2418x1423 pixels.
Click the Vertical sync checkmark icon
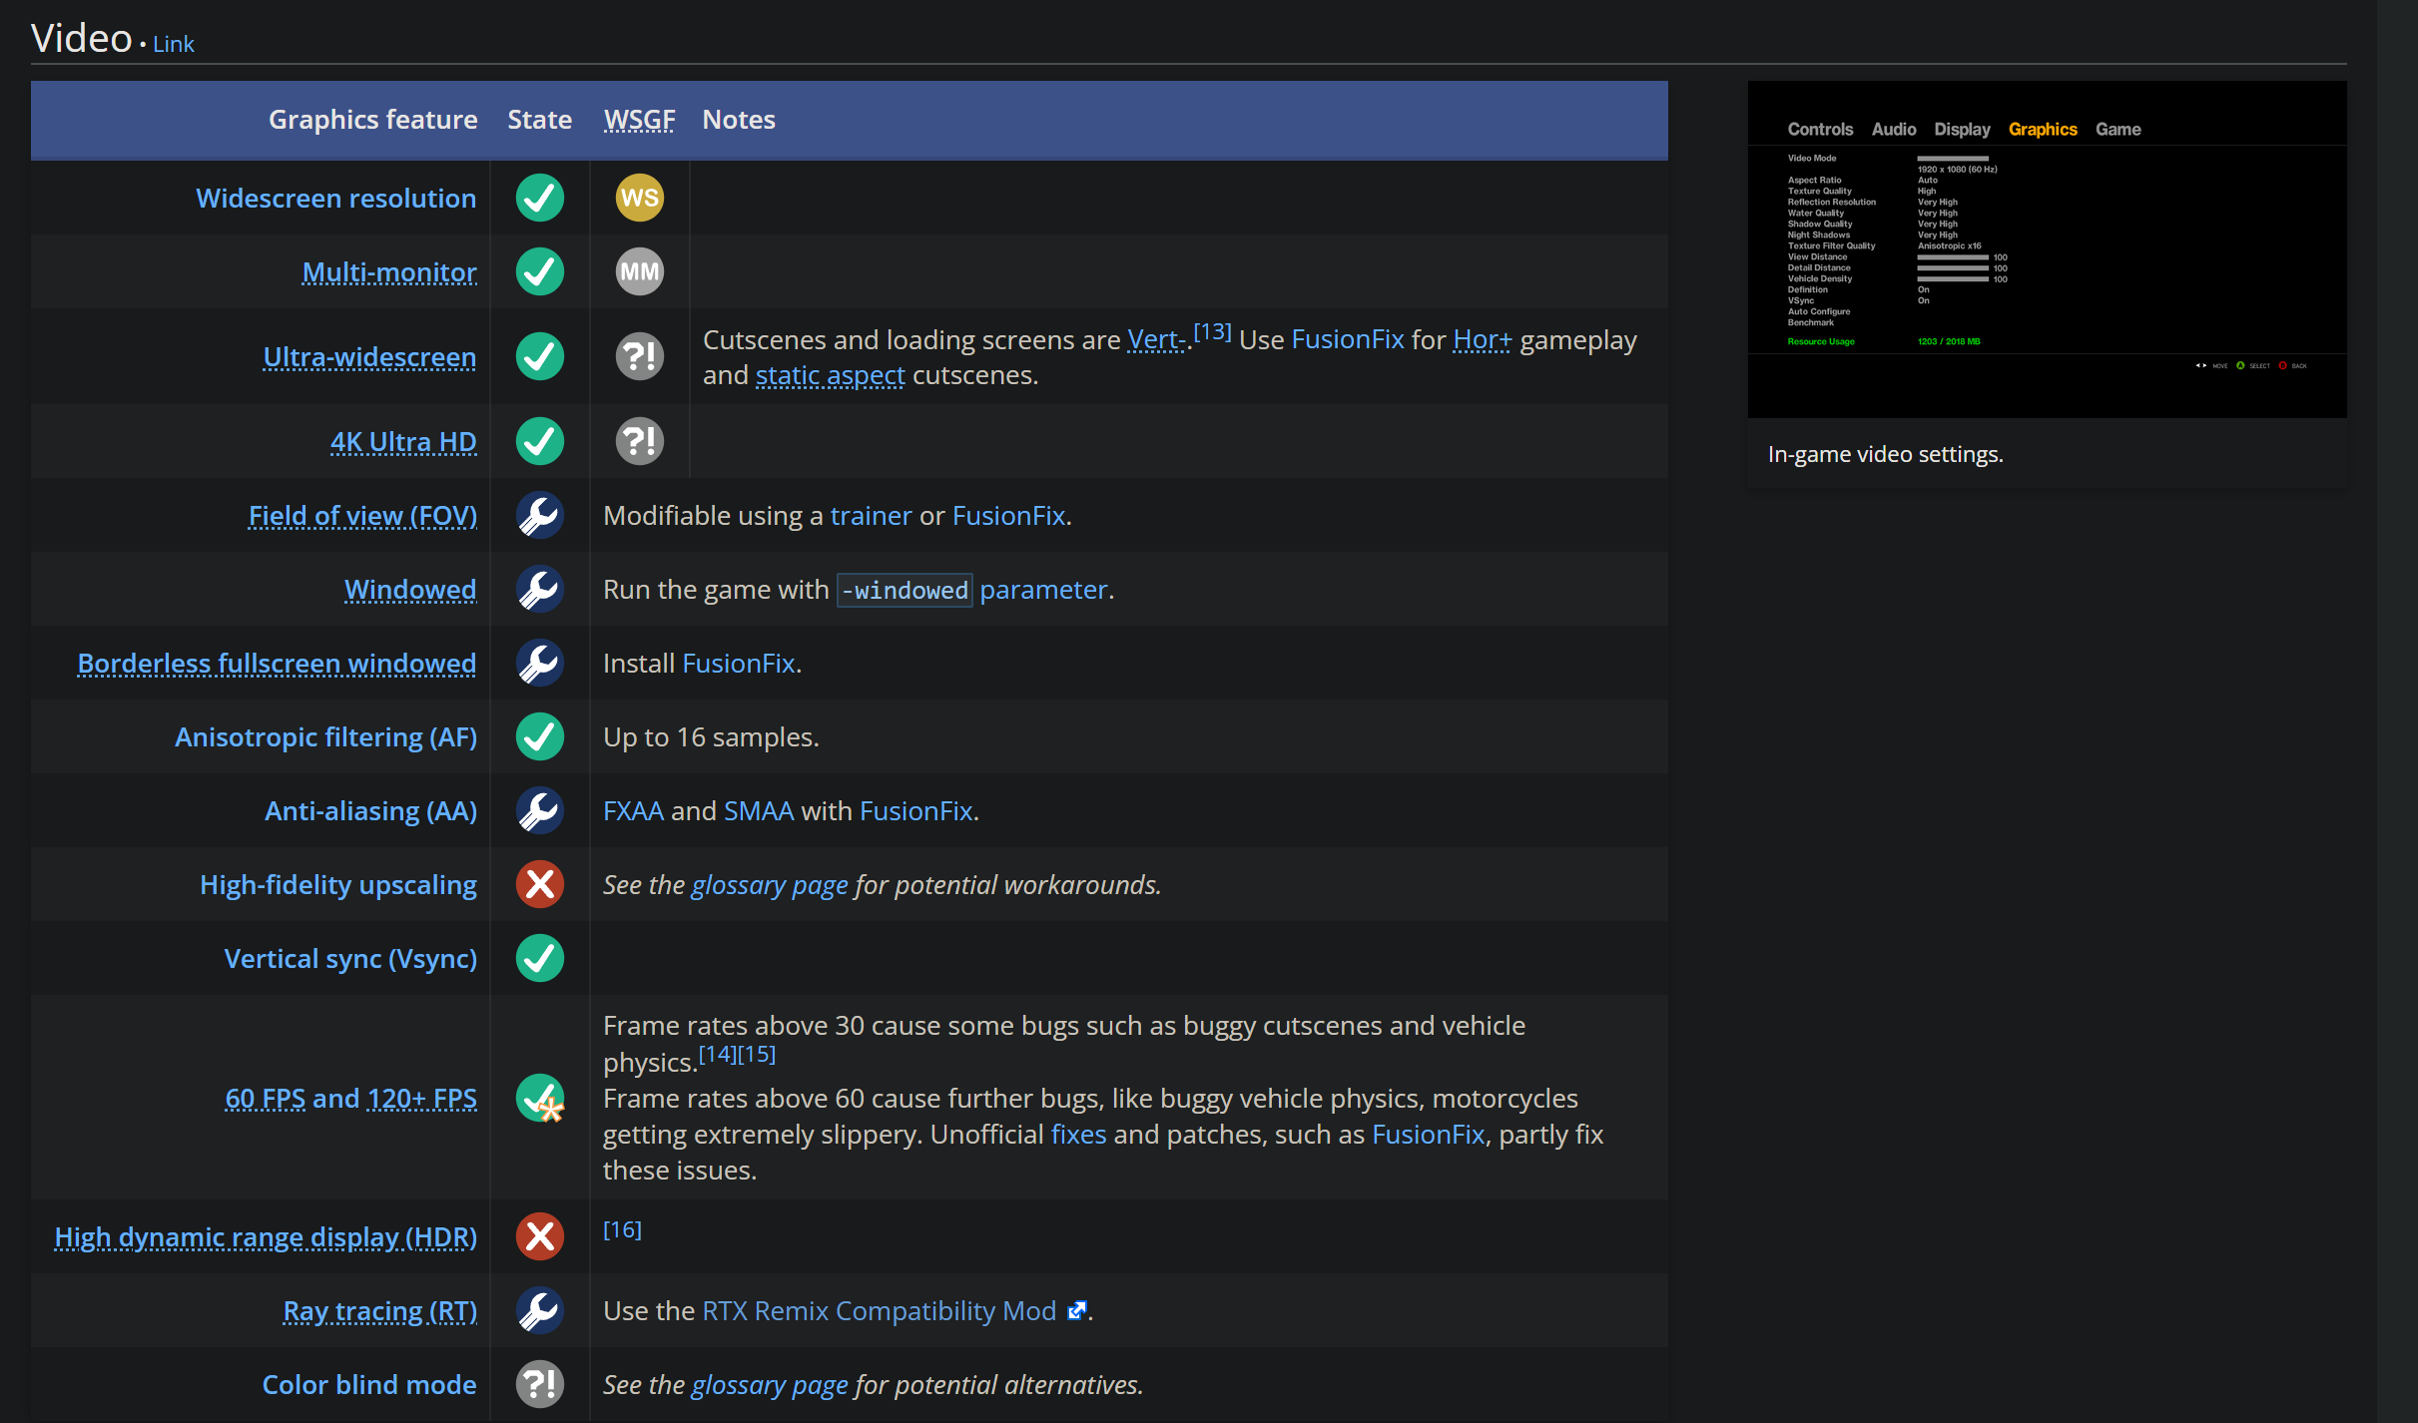click(x=540, y=958)
